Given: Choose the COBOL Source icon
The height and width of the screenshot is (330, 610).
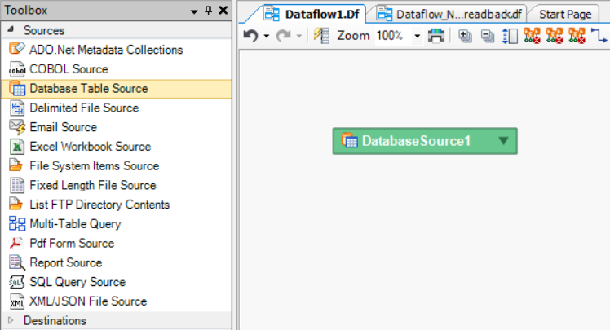Looking at the screenshot, I should (x=16, y=69).
